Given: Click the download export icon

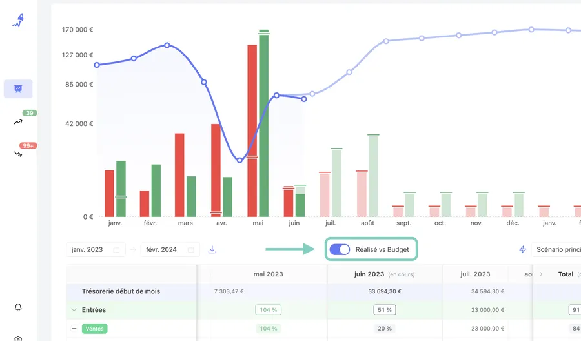Looking at the screenshot, I should [x=212, y=249].
